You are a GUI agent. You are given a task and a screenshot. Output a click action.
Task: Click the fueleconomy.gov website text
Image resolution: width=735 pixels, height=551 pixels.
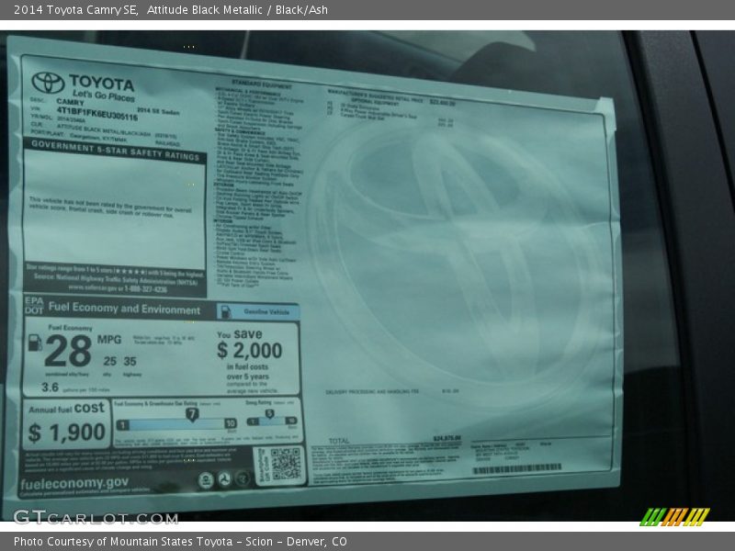[x=74, y=483]
